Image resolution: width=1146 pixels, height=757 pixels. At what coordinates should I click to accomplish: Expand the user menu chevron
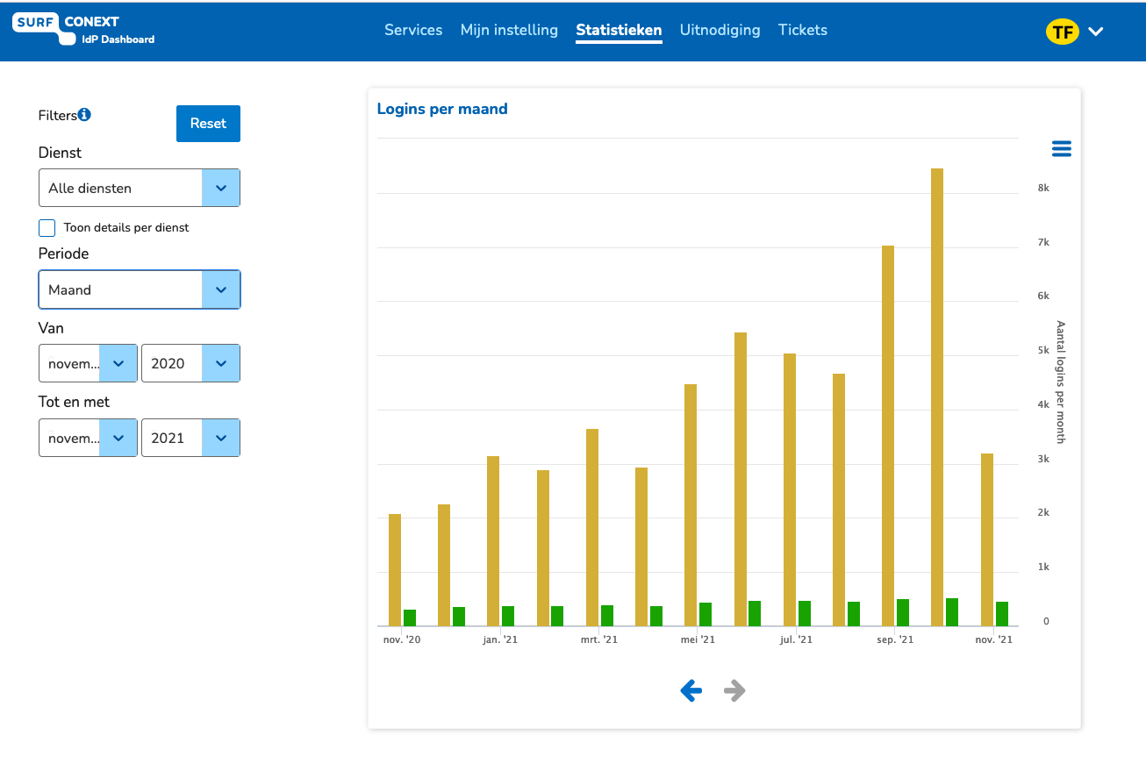coord(1095,32)
